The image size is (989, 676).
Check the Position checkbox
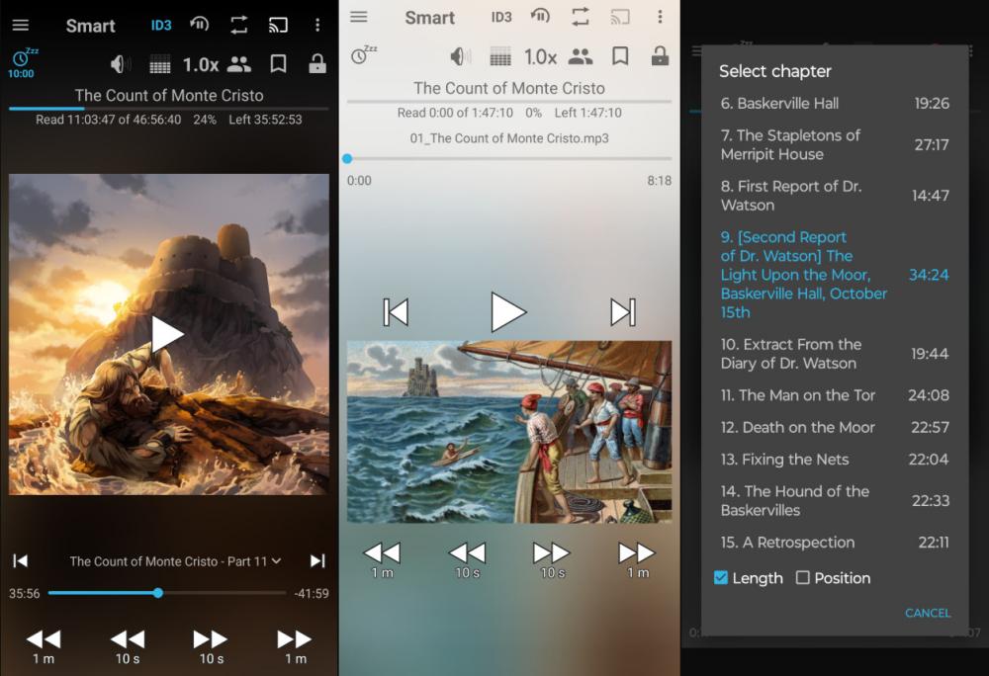[x=802, y=578]
